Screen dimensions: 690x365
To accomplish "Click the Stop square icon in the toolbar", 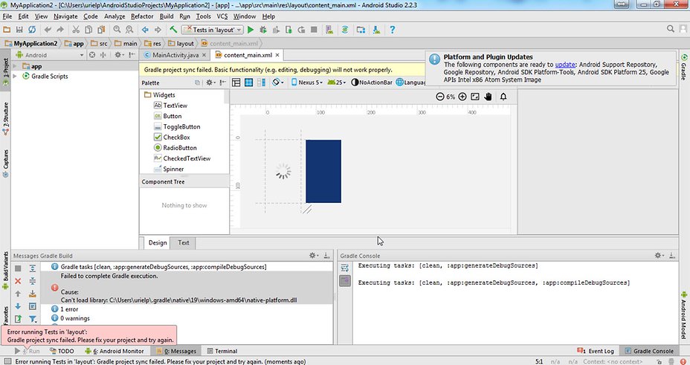I will pyautogui.click(x=314, y=30).
